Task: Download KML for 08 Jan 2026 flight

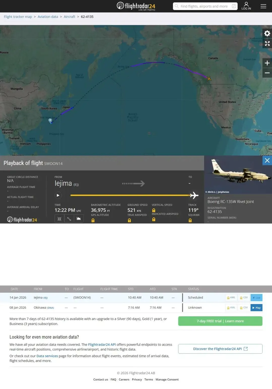Action: [x=231, y=308]
